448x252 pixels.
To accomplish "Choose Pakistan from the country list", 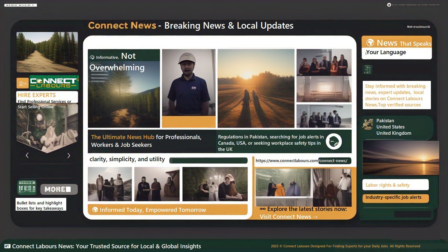I will click(x=385, y=121).
